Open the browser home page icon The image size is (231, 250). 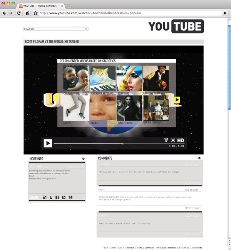[27, 13]
